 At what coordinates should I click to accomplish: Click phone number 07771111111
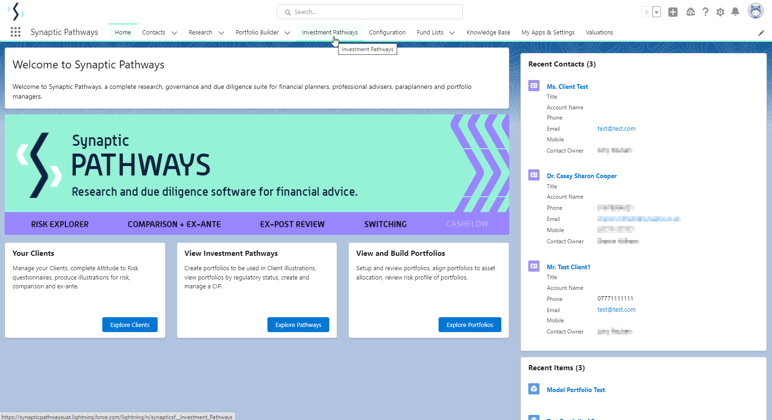click(x=615, y=299)
